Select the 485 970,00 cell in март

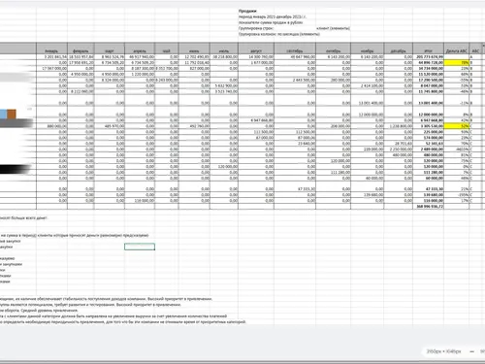click(x=110, y=126)
